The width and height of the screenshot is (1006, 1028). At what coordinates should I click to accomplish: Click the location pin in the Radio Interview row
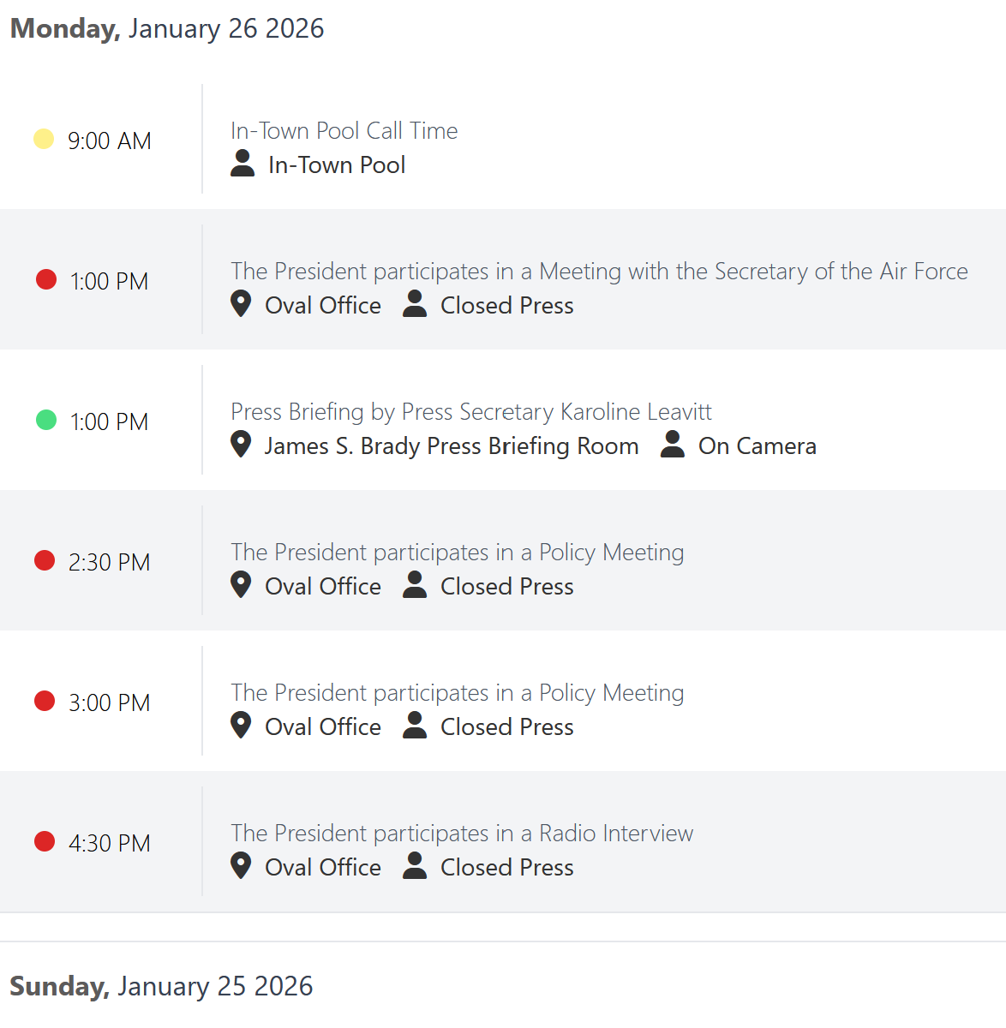pyautogui.click(x=242, y=866)
